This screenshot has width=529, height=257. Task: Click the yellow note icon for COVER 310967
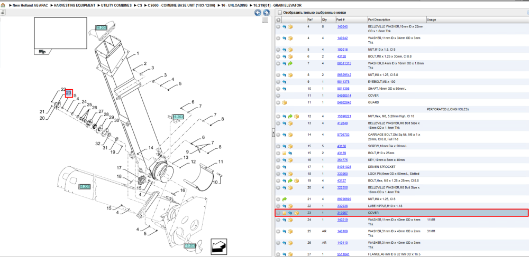coord(284,213)
